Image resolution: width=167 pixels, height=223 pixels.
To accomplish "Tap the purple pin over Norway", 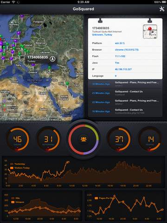I will (22, 18).
